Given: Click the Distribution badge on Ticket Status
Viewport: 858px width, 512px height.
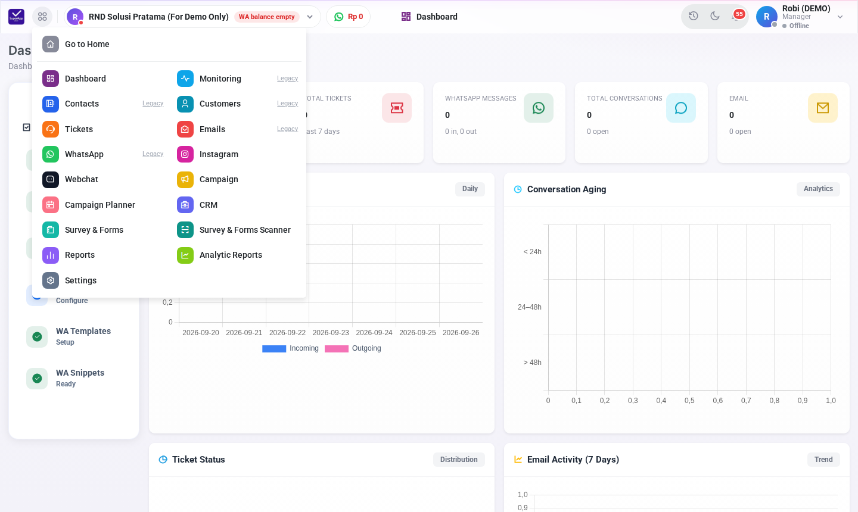Looking at the screenshot, I should pyautogui.click(x=459, y=460).
